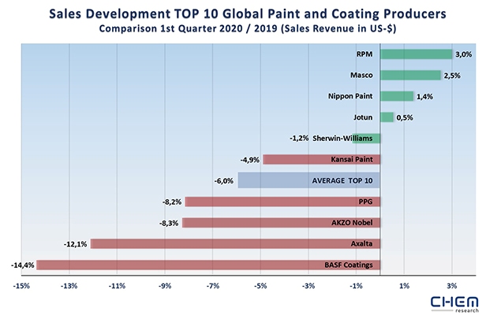Select the -6,0% average data label
486x315 pixels.
223,180
